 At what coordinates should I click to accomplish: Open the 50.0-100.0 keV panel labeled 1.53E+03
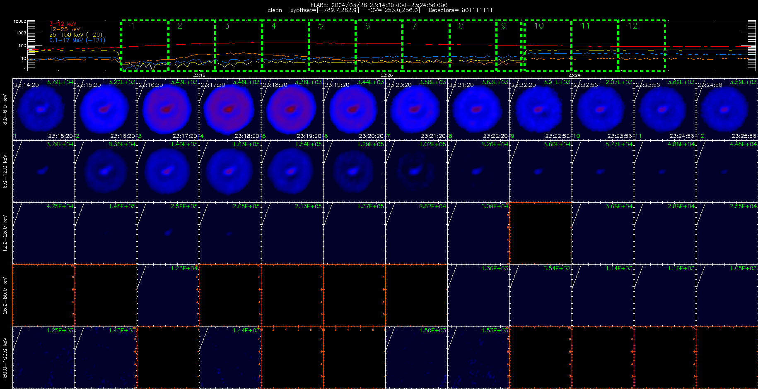[x=478, y=358]
